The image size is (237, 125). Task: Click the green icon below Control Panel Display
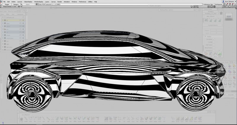[x=220, y=54]
